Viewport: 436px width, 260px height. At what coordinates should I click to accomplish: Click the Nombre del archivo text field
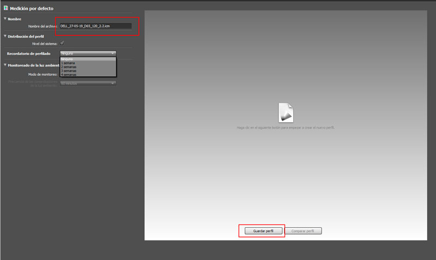[95, 26]
